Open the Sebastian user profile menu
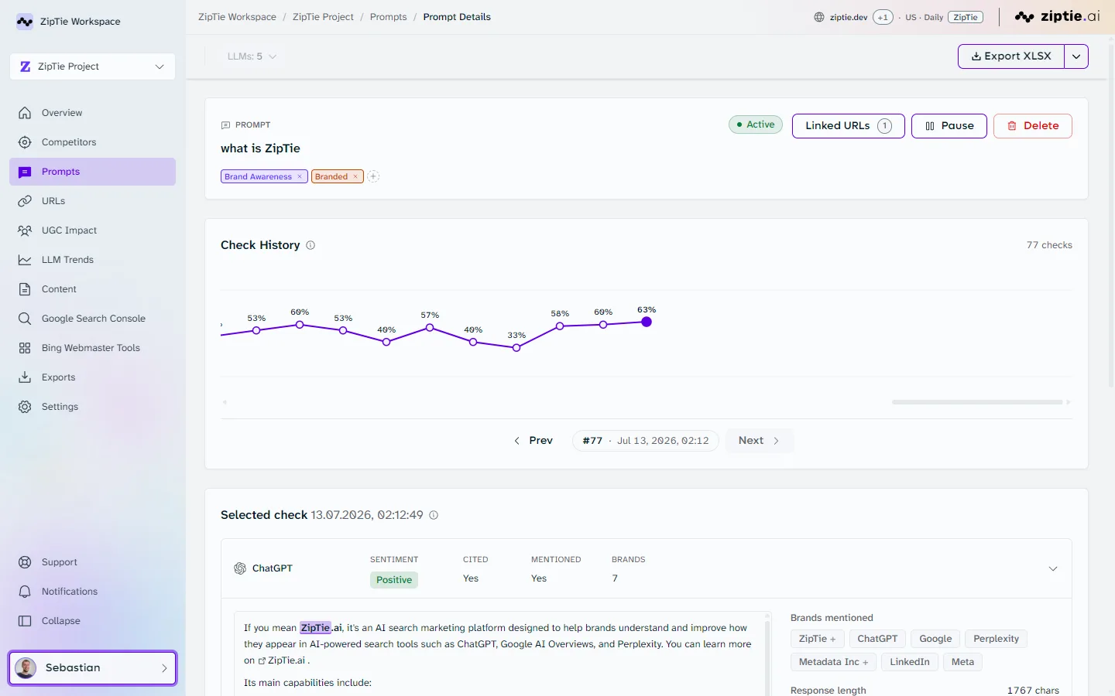 coord(93,668)
